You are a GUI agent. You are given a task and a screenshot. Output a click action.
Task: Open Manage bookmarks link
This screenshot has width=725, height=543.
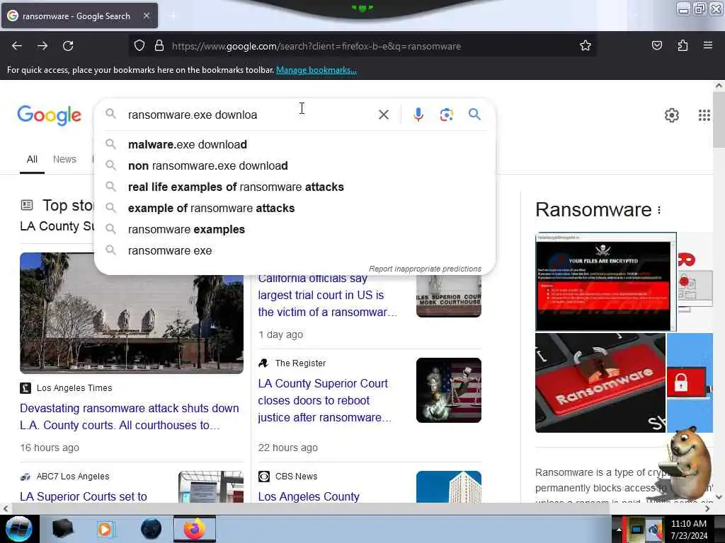click(x=316, y=70)
